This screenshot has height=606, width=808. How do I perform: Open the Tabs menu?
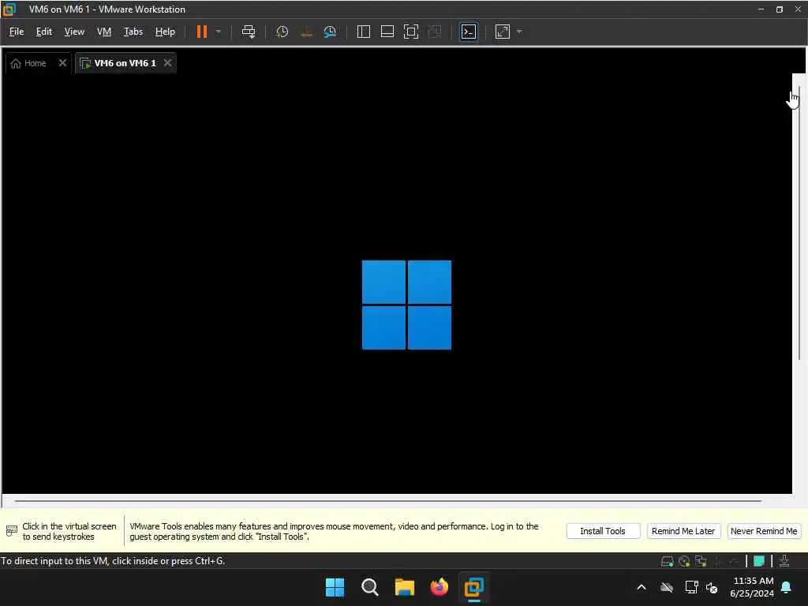point(133,32)
